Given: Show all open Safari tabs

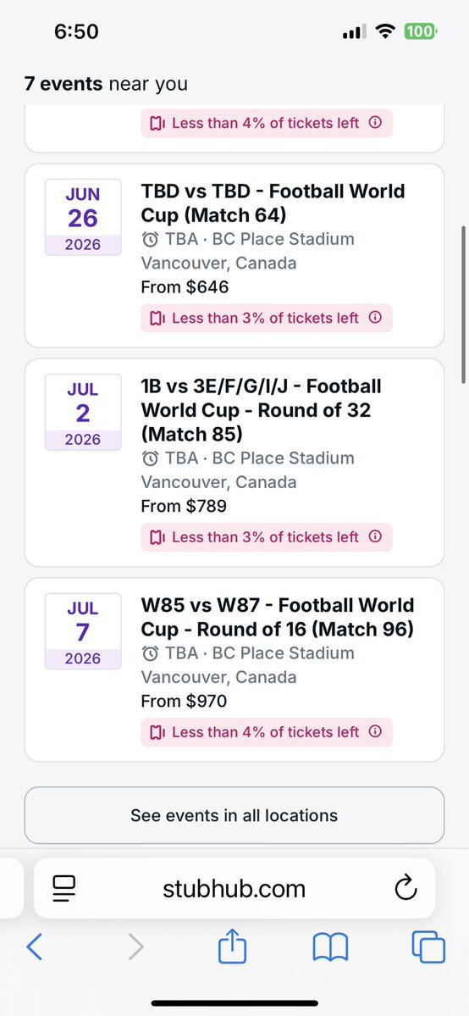Looking at the screenshot, I should coord(429,947).
